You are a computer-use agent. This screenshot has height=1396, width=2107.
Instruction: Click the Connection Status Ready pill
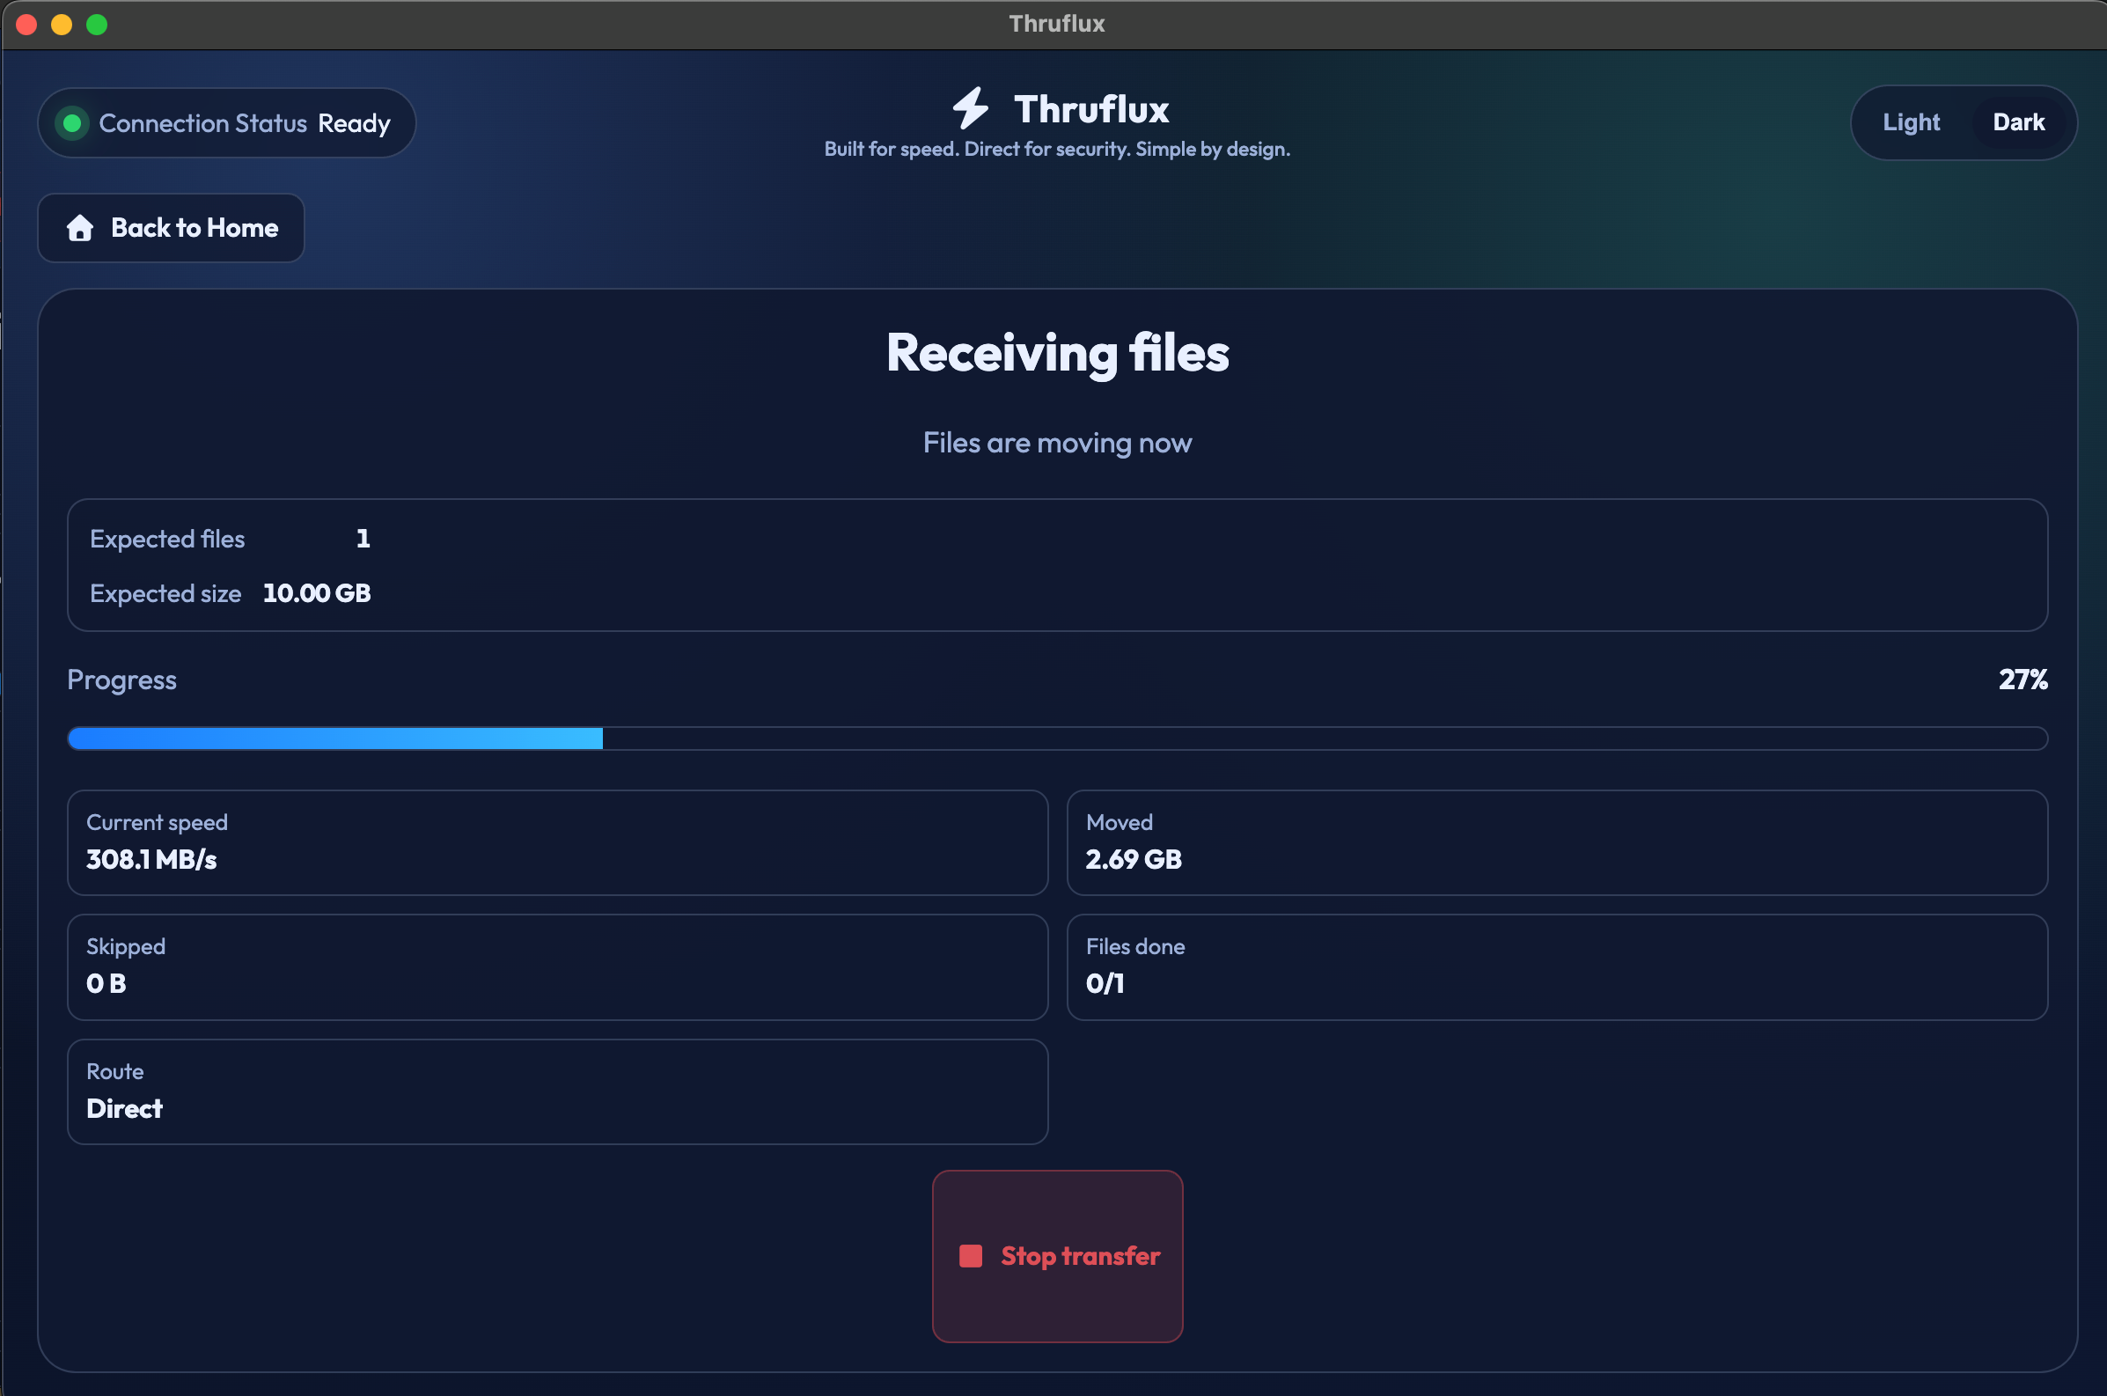point(227,123)
